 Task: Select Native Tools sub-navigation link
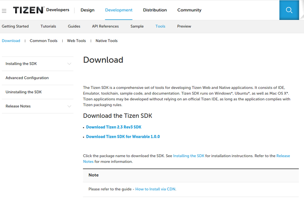pos(106,41)
